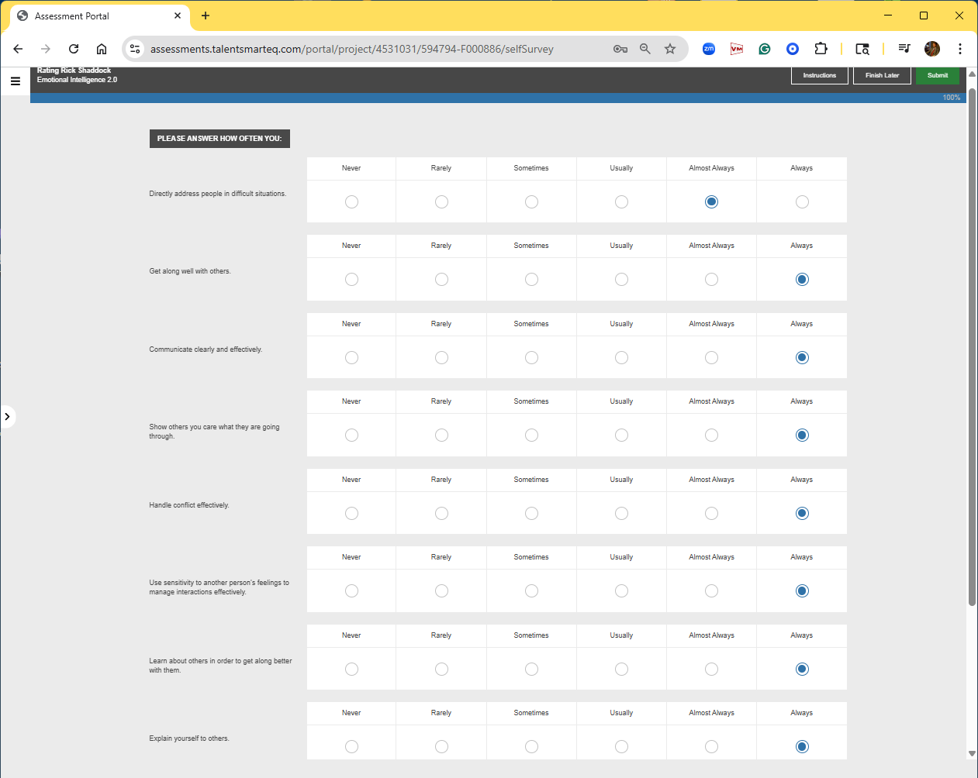Screen dimensions: 978x778
Task: Open the saved password key icon
Action: tap(620, 49)
